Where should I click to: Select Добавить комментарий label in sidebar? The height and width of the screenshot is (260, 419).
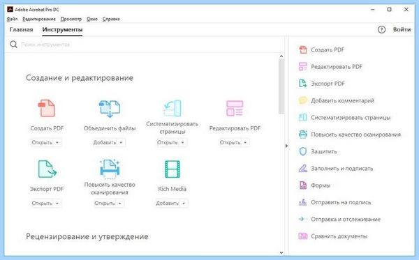click(x=342, y=100)
